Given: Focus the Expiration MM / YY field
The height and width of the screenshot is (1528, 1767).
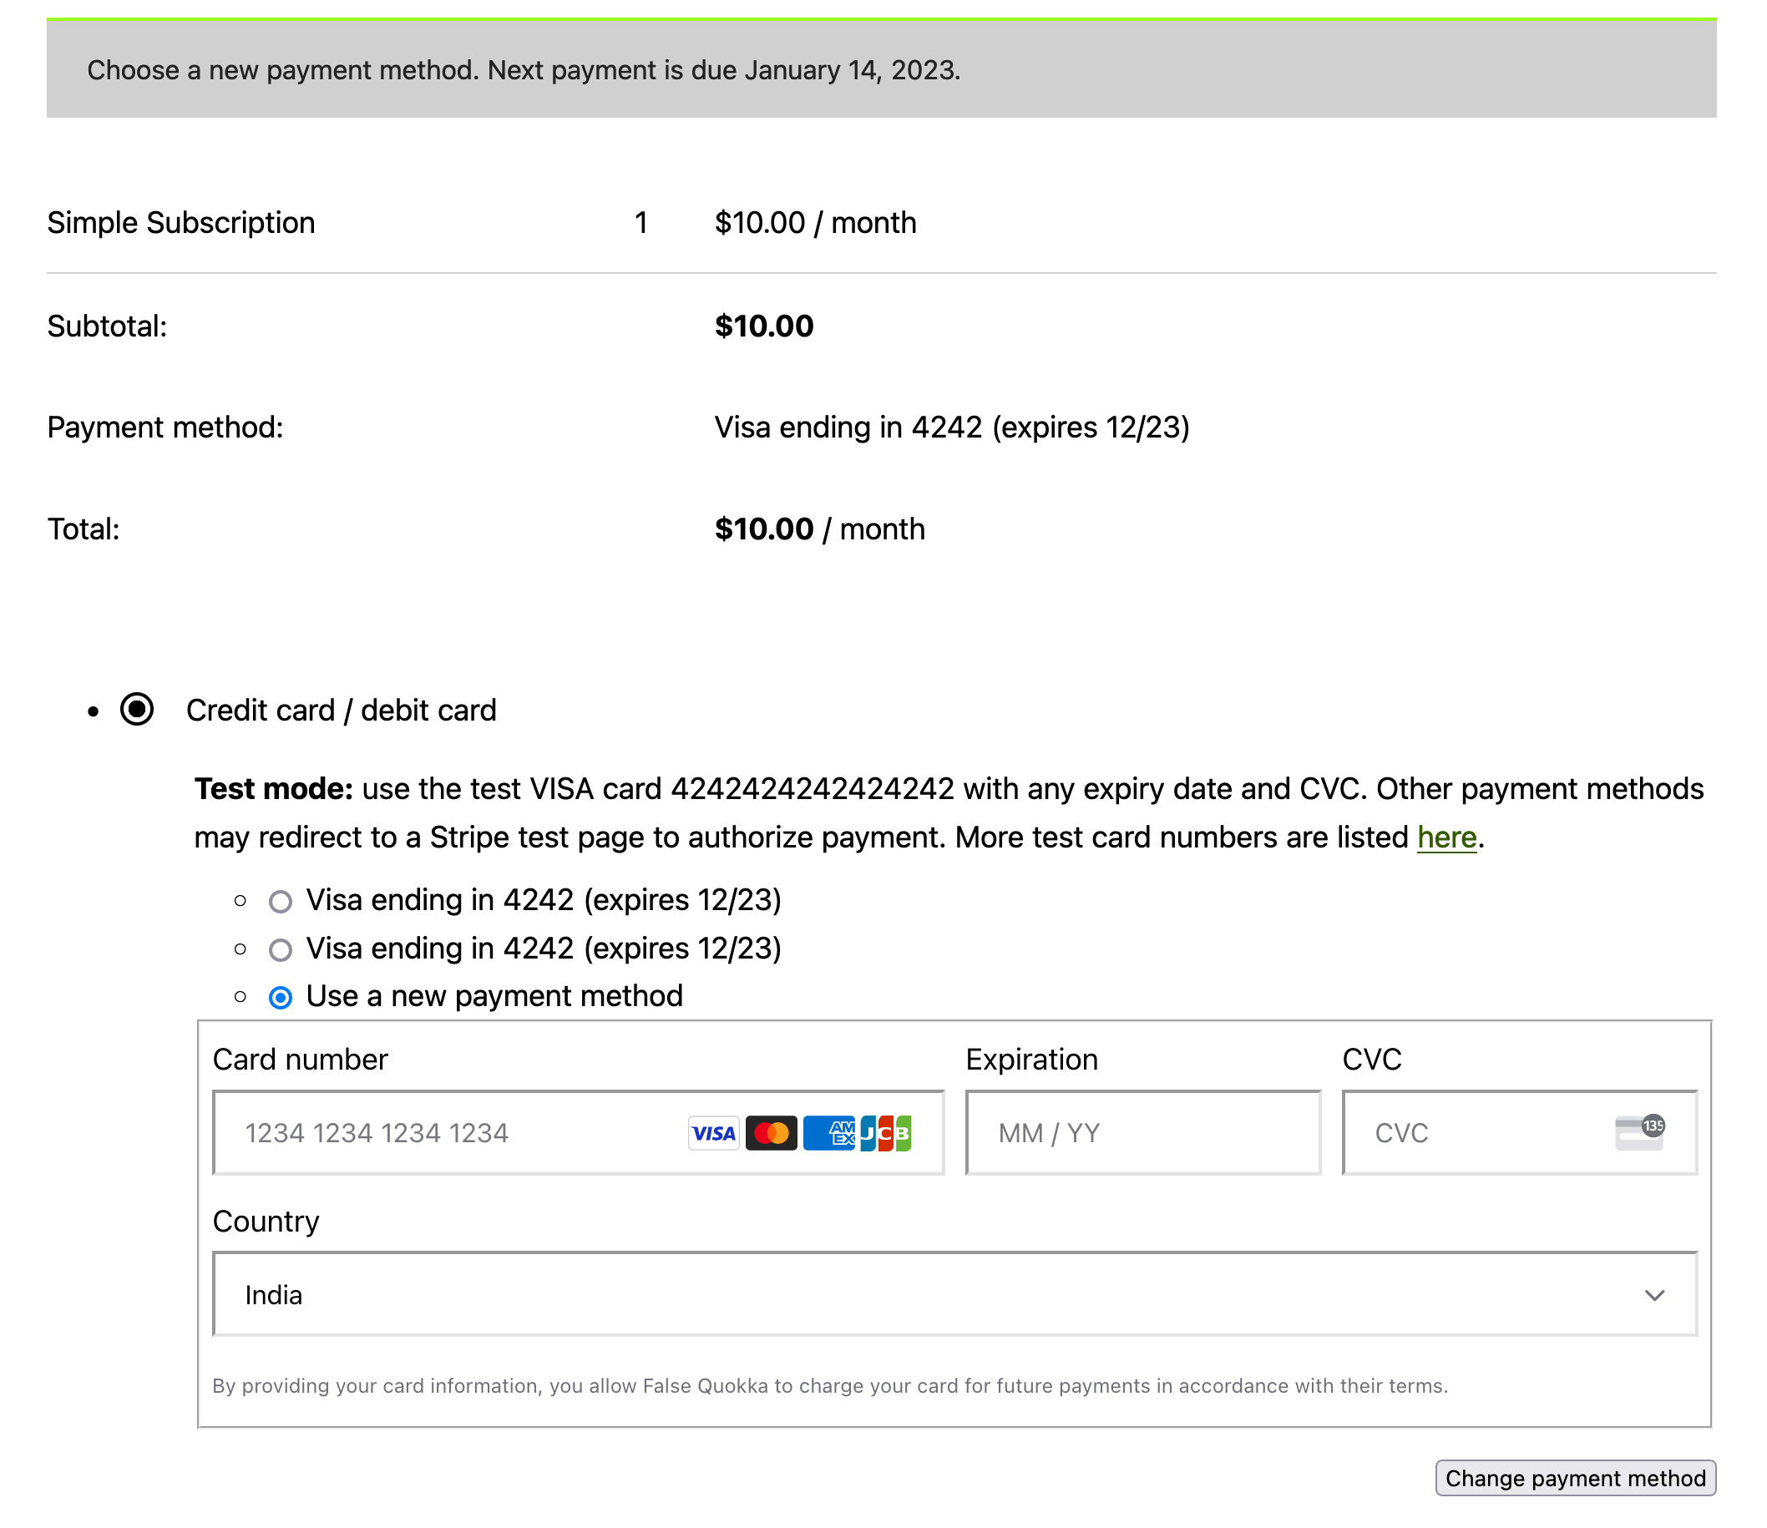Looking at the screenshot, I should tap(1142, 1133).
